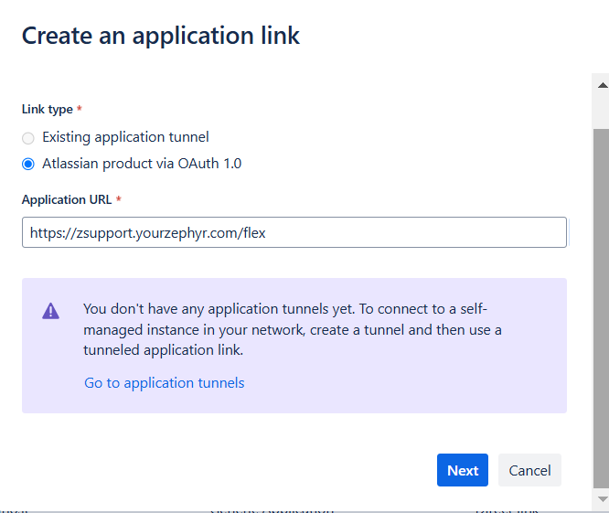Focus the Application URL input field
This screenshot has width=609, height=513.
pyautogui.click(x=411, y=232)
